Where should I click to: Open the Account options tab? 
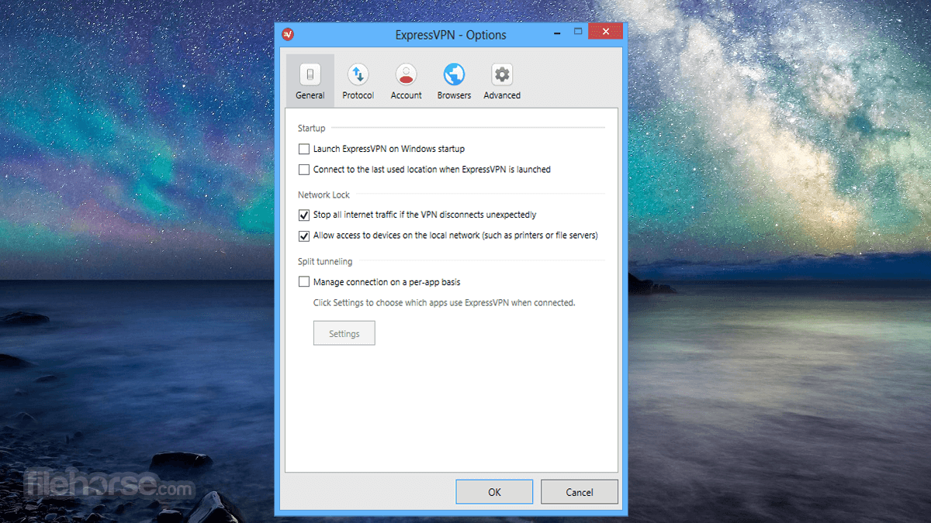pyautogui.click(x=406, y=81)
